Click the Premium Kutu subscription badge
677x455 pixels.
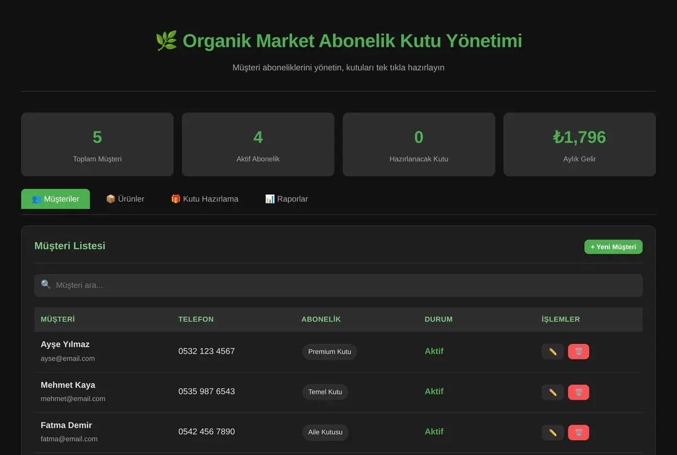329,352
